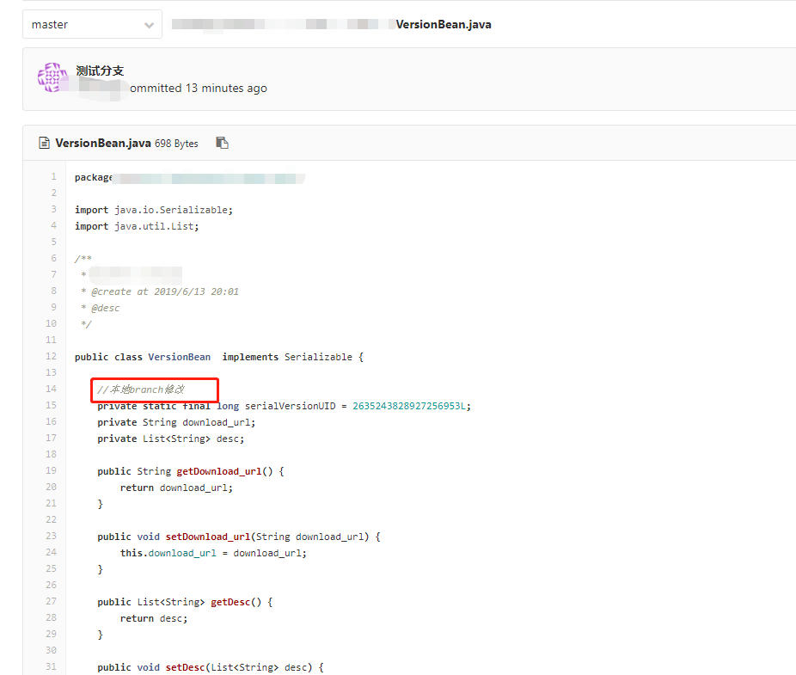Click line number 1 next to package statement
The width and height of the screenshot is (796, 675).
point(53,176)
